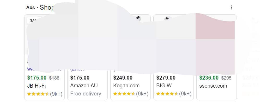260x110 pixels.
Task: Open the ssense.com store listing
Action: coord(213,86)
